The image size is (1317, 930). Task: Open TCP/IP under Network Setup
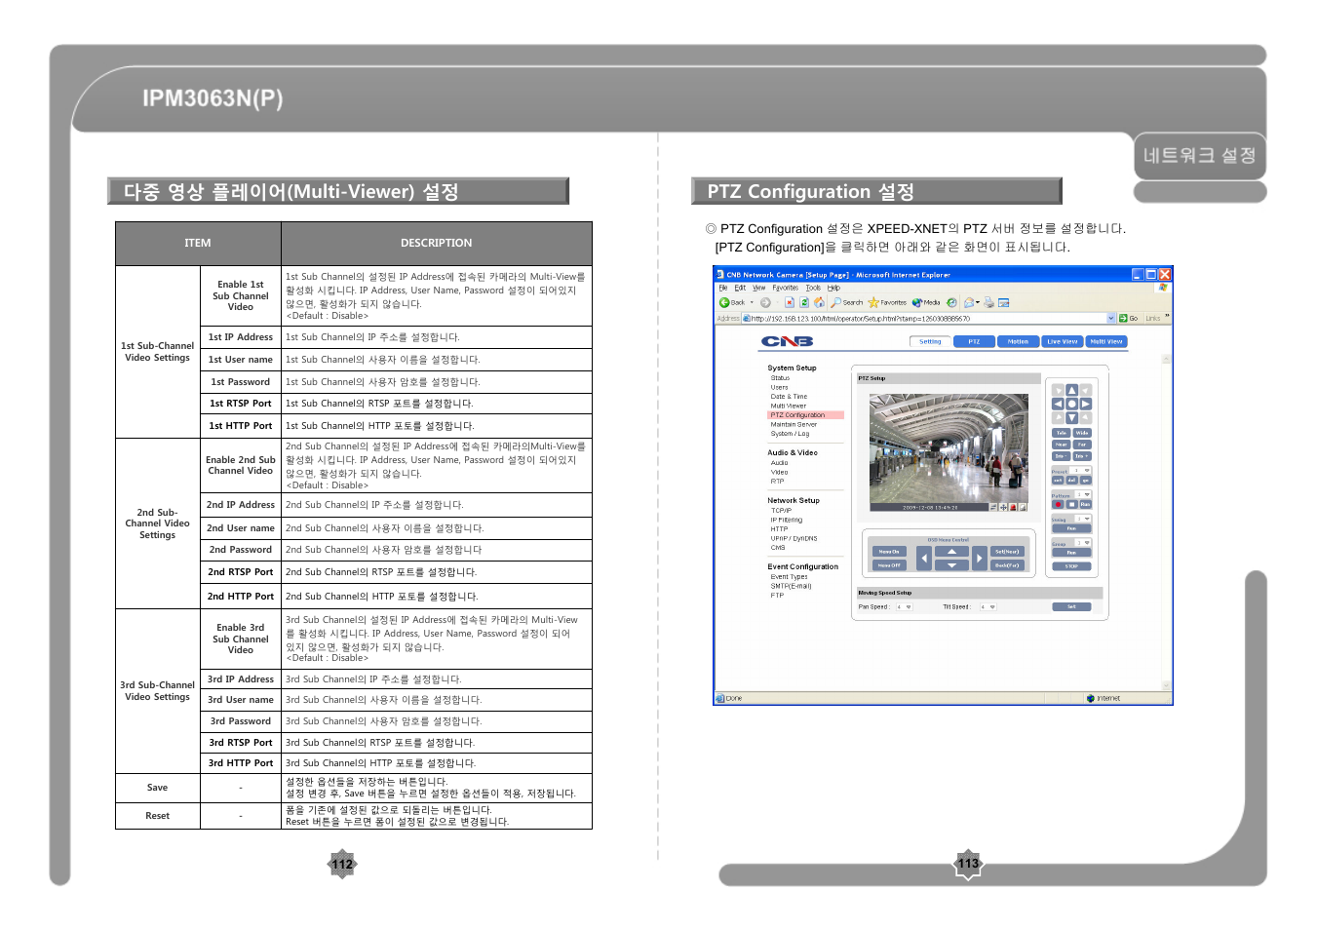click(781, 511)
